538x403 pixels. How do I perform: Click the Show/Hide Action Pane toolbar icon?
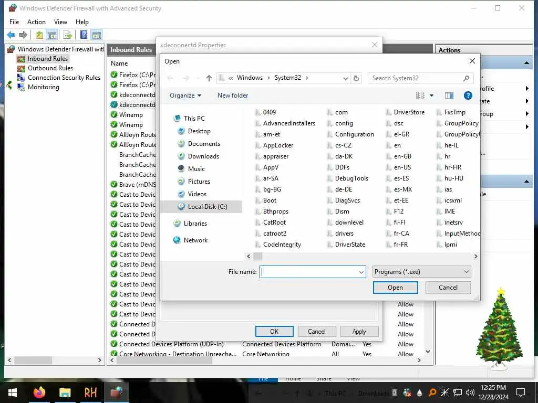point(97,35)
